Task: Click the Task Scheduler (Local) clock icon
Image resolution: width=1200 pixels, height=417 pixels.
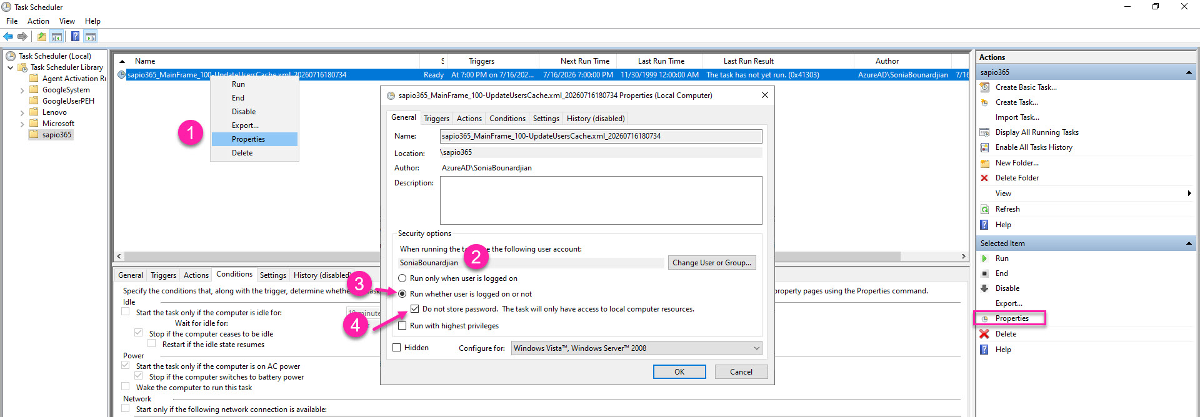Action: coord(11,56)
